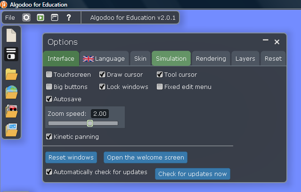Toggle Automatically check for updates checkbox
This screenshot has height=192, width=301.
tap(49, 172)
